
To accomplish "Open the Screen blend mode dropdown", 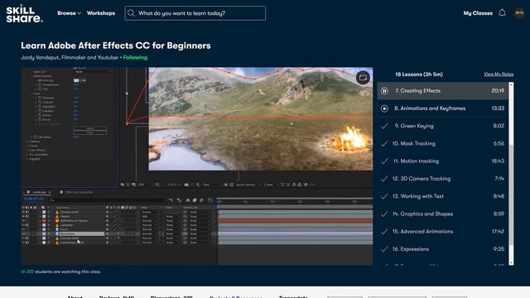I will 149,212.
